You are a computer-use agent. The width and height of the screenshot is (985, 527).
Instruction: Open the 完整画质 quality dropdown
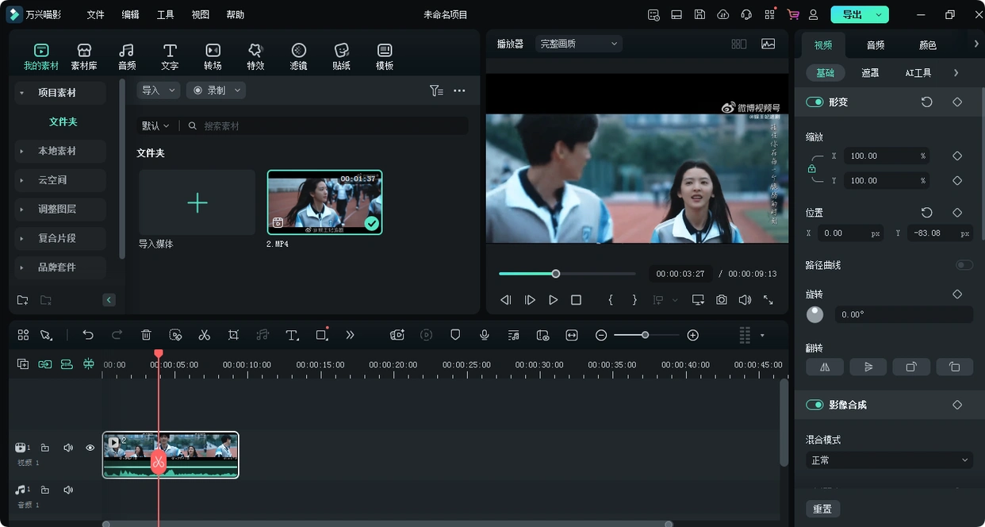(578, 44)
